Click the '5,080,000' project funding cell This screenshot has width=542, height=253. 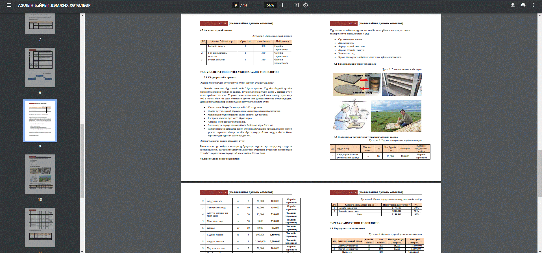396,211
